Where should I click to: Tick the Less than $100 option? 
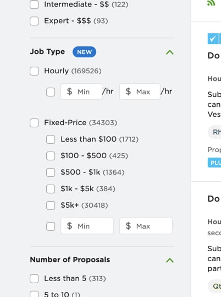point(51,139)
